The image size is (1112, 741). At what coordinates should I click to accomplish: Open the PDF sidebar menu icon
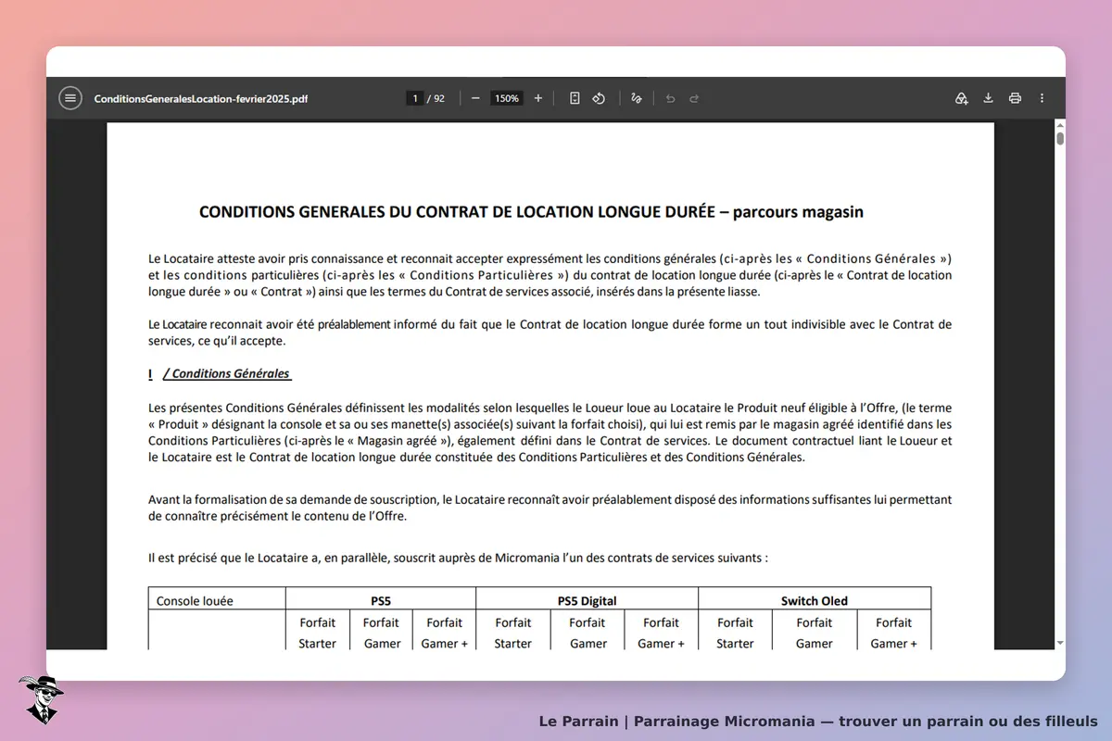coord(70,98)
